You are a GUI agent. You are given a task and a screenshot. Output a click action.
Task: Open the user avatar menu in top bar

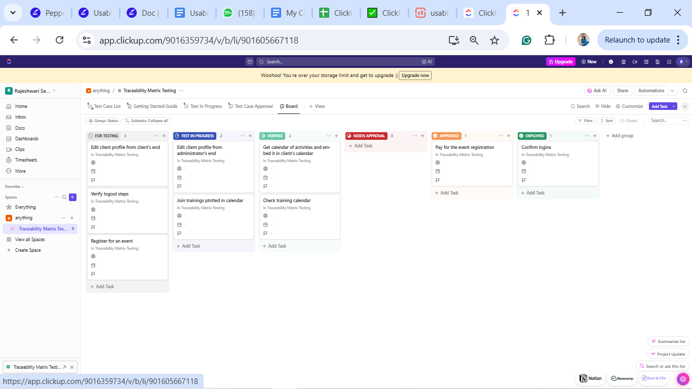[x=683, y=62]
